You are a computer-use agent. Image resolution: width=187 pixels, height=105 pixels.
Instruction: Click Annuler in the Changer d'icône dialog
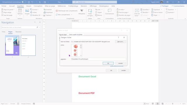pos(120,63)
